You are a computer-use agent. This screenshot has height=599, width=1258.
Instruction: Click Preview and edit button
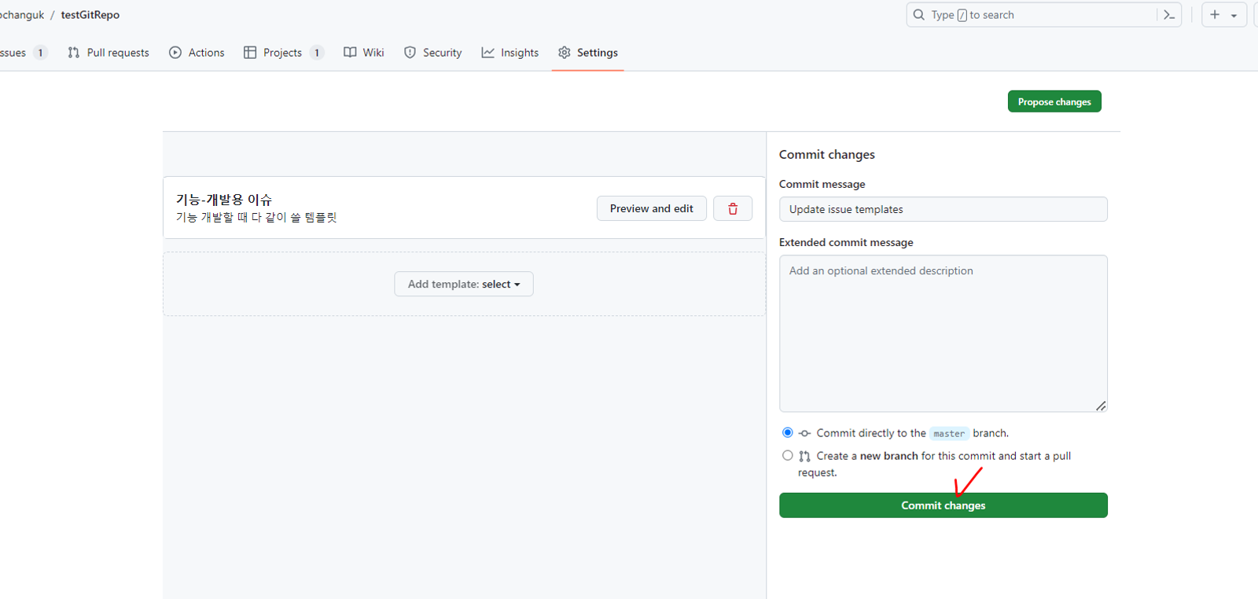click(x=652, y=208)
